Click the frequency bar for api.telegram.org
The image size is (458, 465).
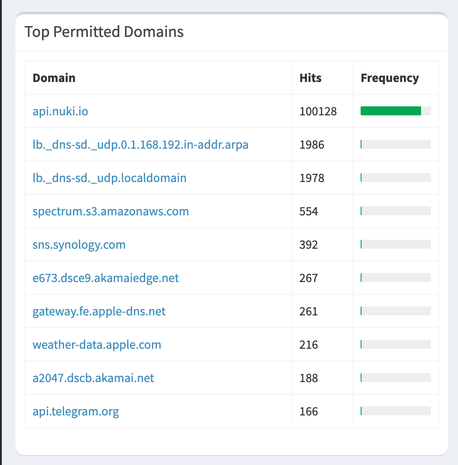pos(396,411)
